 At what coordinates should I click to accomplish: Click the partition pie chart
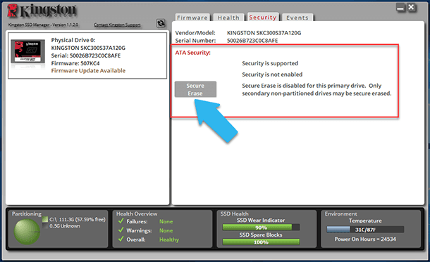pos(27,232)
